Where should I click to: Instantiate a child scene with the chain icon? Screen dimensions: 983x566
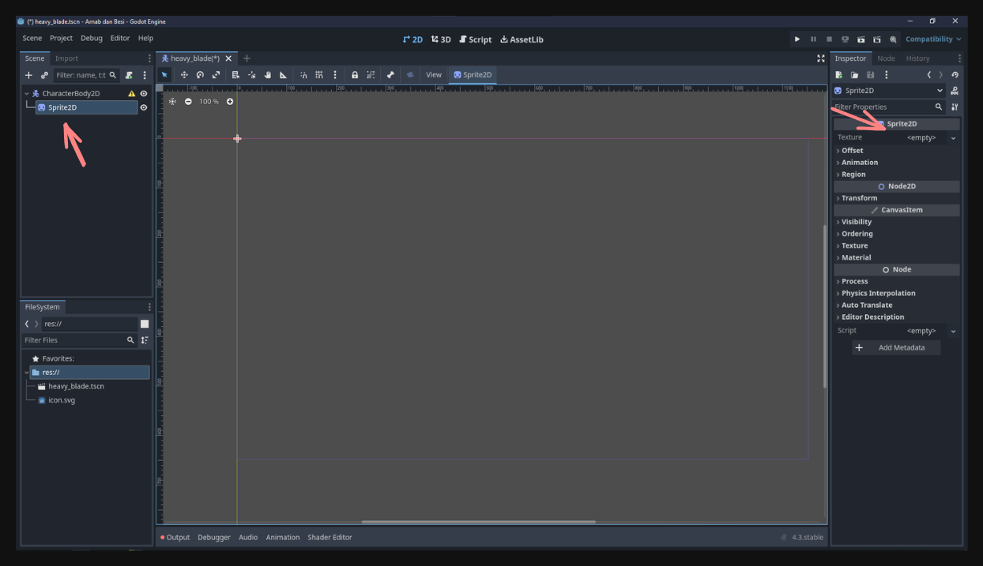44,75
